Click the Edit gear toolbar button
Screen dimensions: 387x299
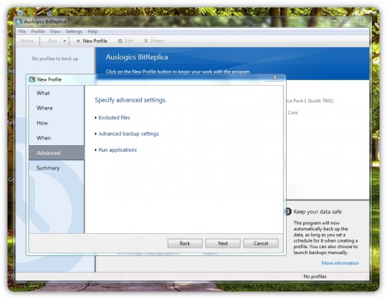[125, 41]
